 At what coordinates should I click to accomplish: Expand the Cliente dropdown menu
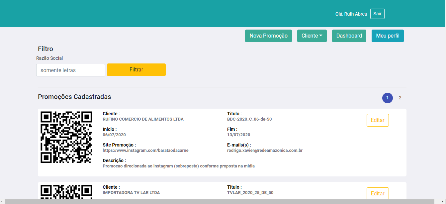click(312, 36)
